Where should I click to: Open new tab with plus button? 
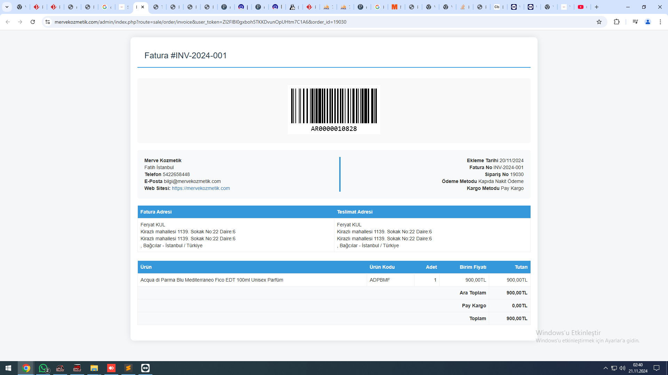597,7
